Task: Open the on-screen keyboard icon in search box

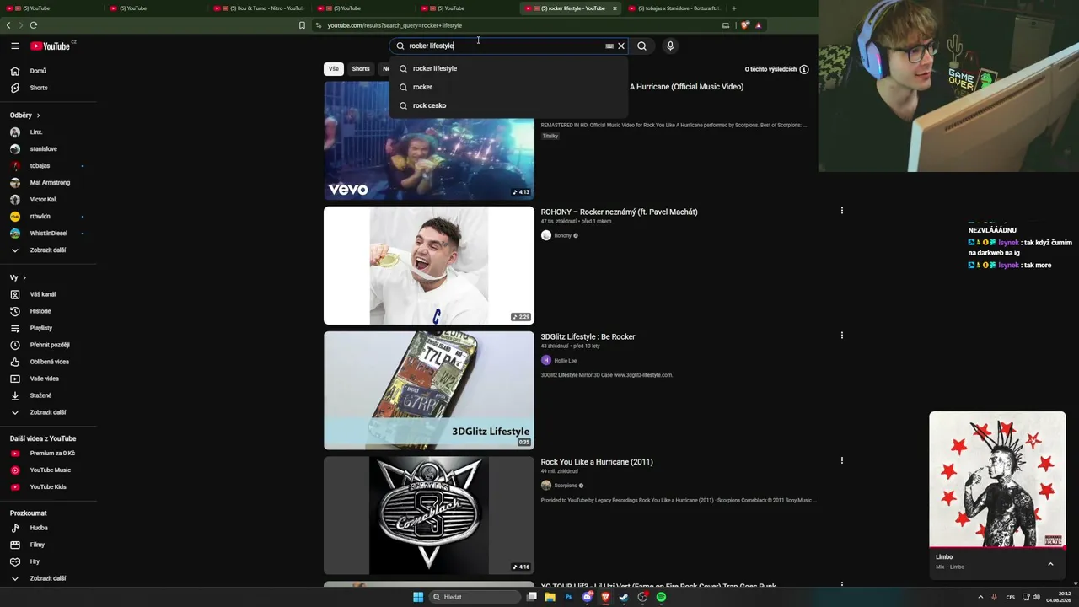Action: pyautogui.click(x=609, y=46)
